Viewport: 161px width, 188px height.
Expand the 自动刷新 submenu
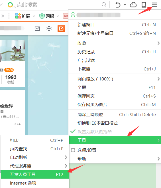coord(35,157)
